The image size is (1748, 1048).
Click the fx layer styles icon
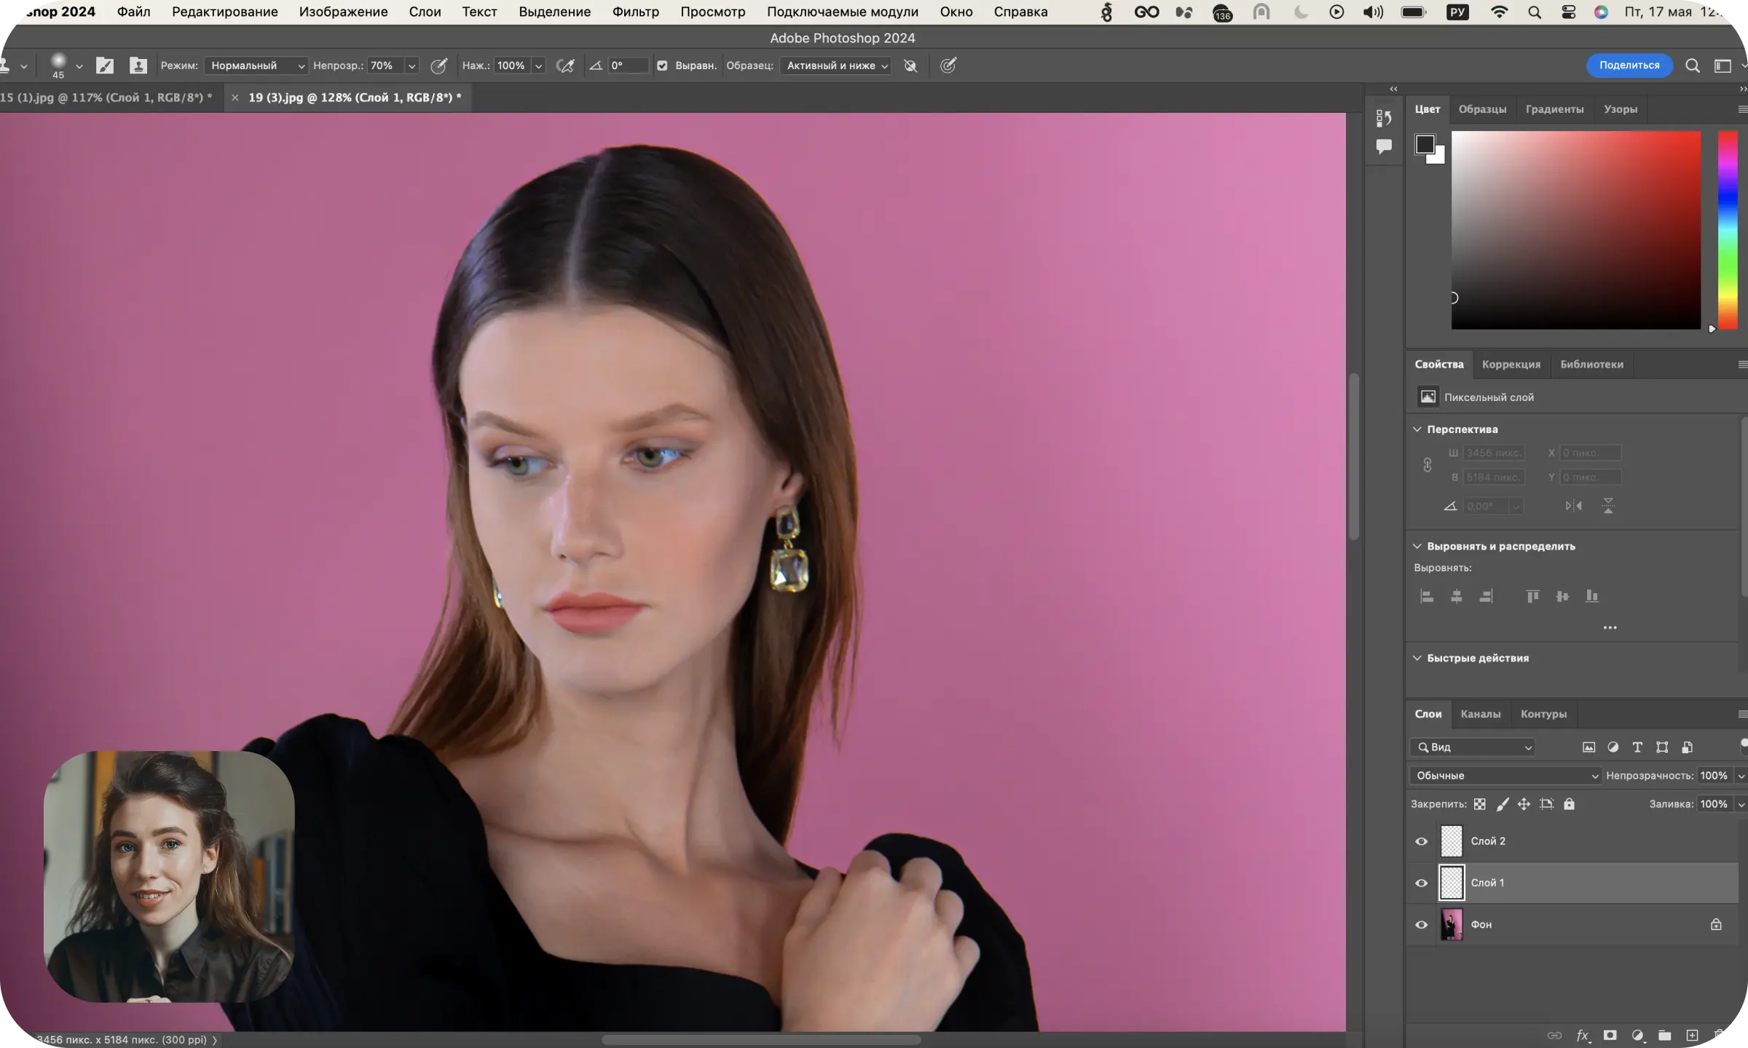tap(1582, 1035)
